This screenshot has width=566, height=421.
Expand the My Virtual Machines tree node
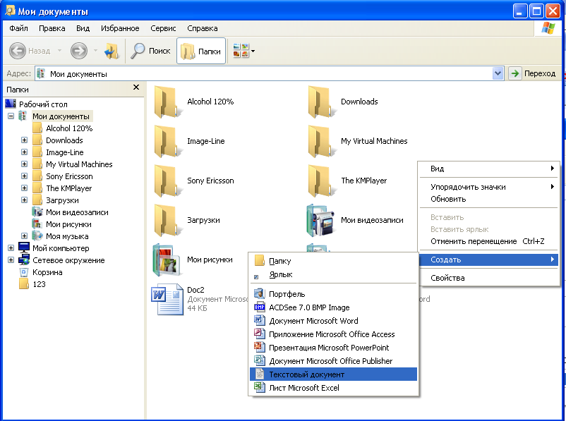tap(24, 164)
